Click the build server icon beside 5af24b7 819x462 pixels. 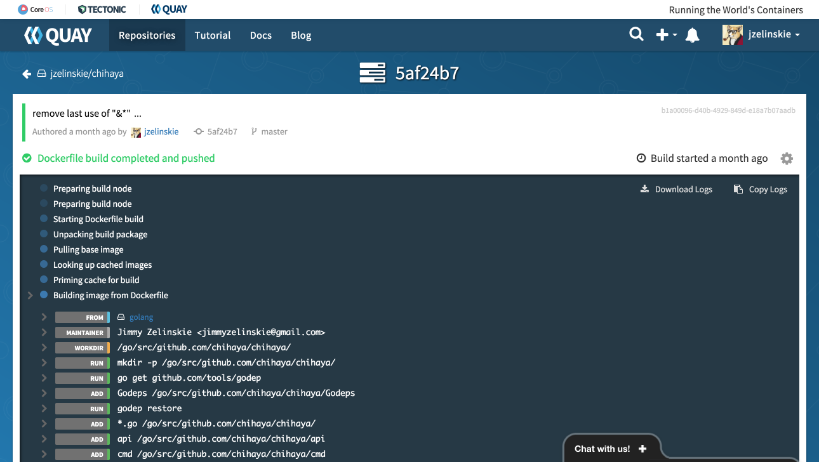[x=373, y=73]
